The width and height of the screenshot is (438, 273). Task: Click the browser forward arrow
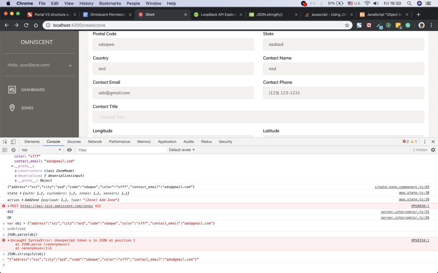(16, 25)
